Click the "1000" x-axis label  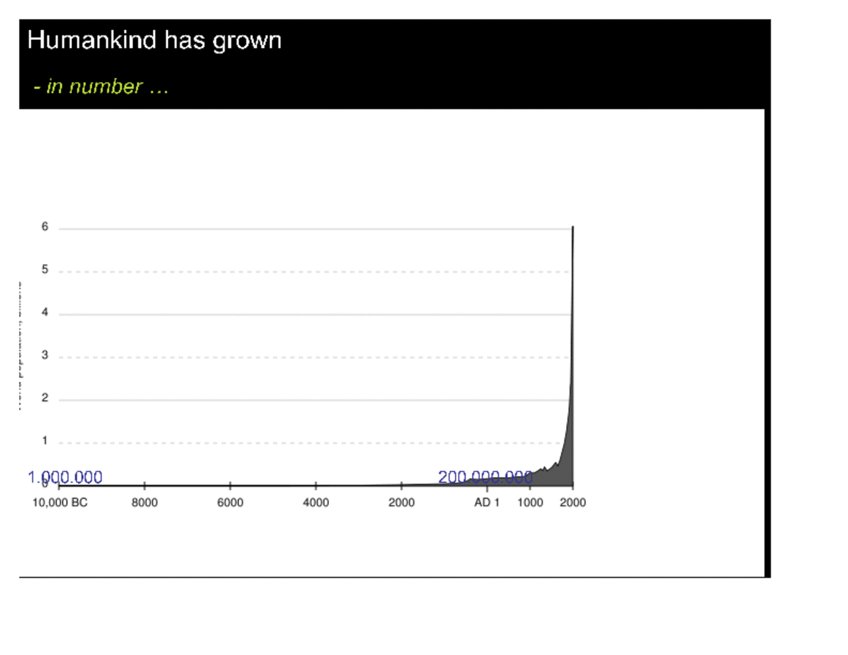[530, 502]
